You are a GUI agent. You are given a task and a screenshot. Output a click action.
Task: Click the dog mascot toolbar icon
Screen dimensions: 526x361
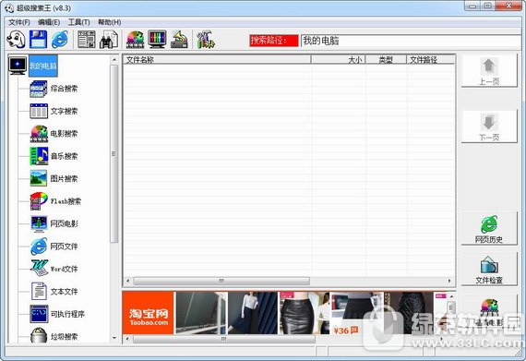click(16, 40)
